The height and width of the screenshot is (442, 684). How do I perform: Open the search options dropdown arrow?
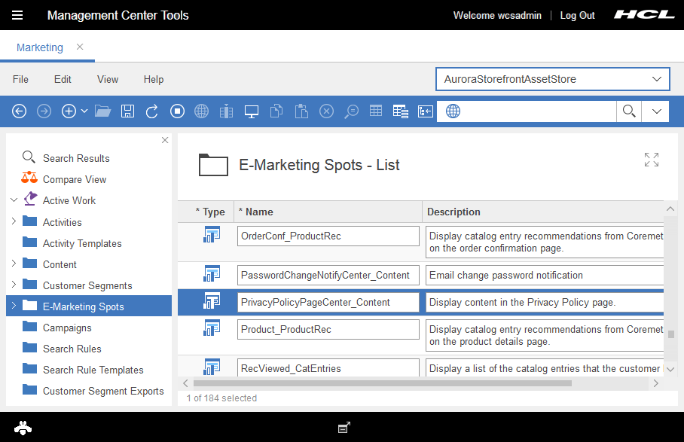[x=655, y=111]
